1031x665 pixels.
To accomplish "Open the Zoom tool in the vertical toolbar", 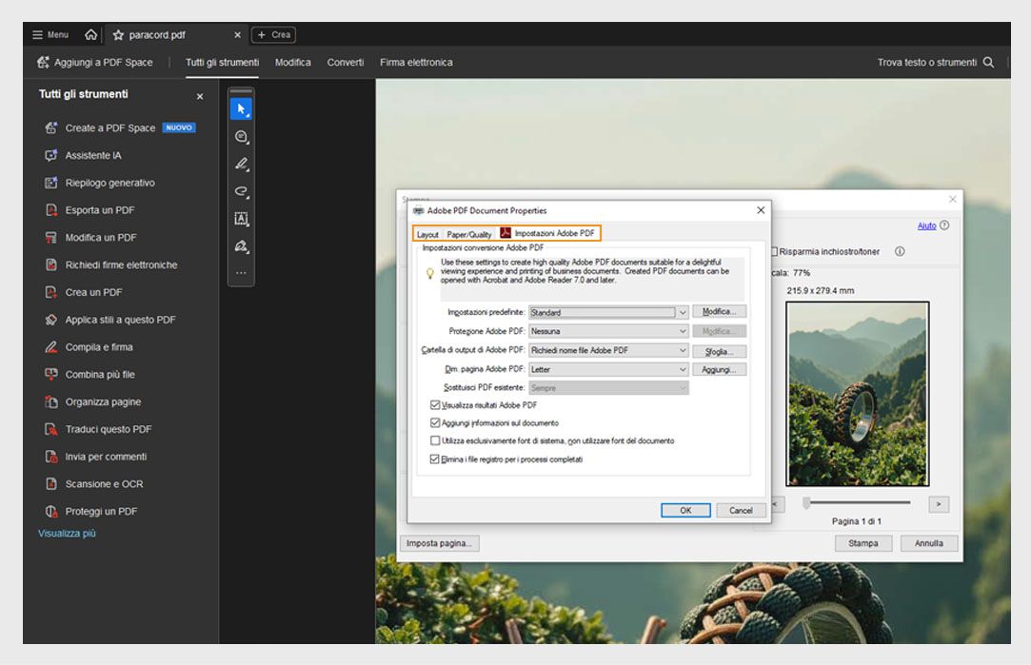I will click(x=241, y=136).
